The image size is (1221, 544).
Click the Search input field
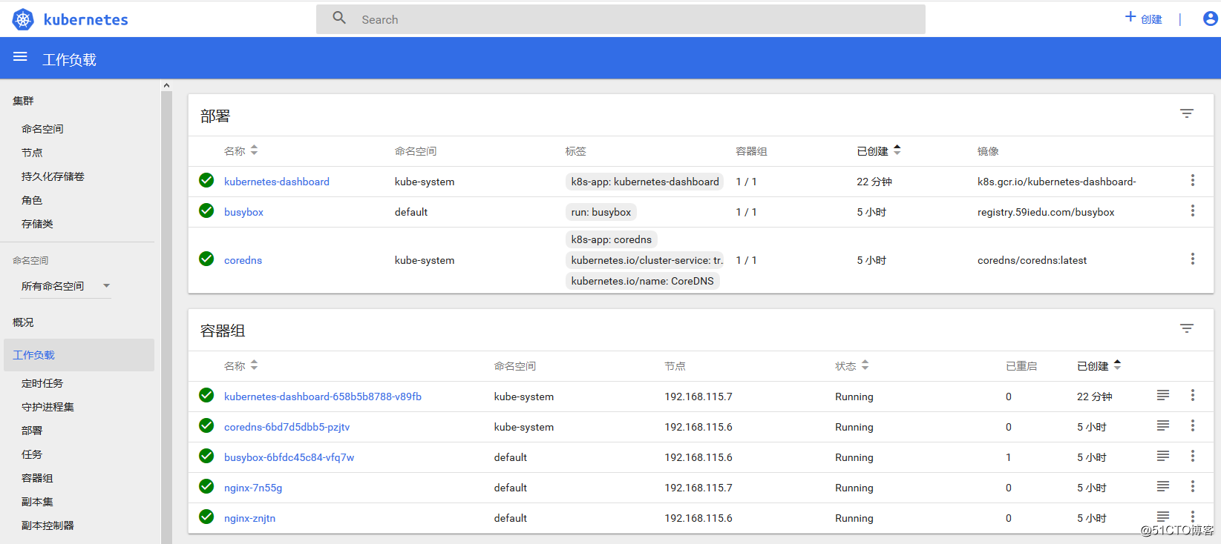pyautogui.click(x=621, y=19)
